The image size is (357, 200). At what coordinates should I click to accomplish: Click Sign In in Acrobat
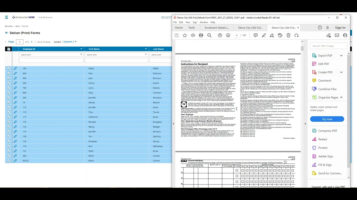[x=340, y=27]
